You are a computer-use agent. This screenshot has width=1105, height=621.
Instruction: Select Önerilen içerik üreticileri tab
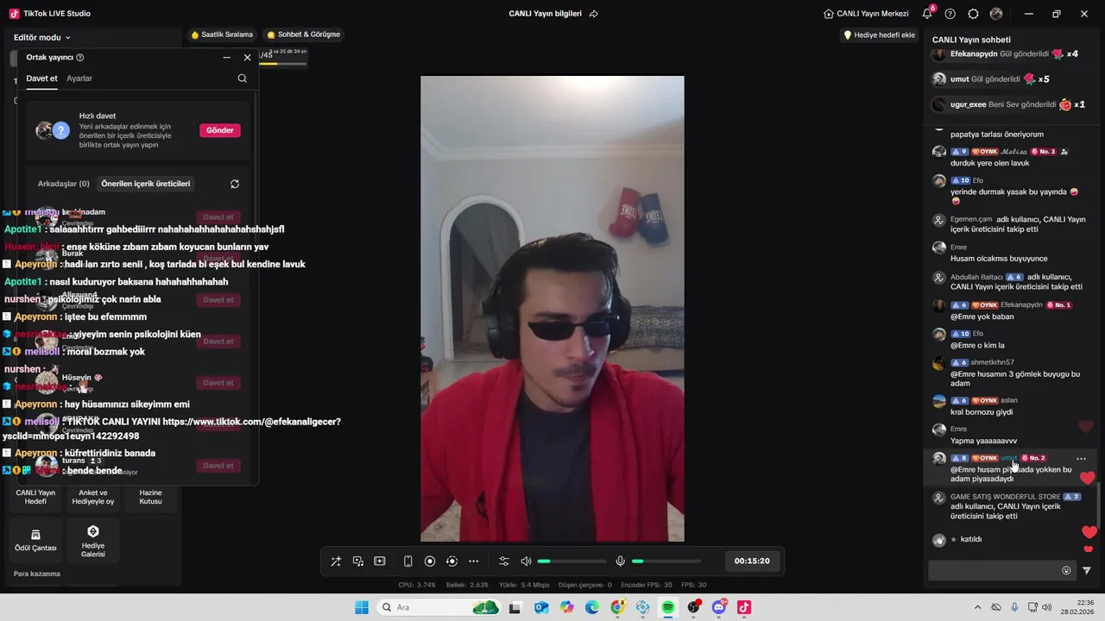point(146,184)
